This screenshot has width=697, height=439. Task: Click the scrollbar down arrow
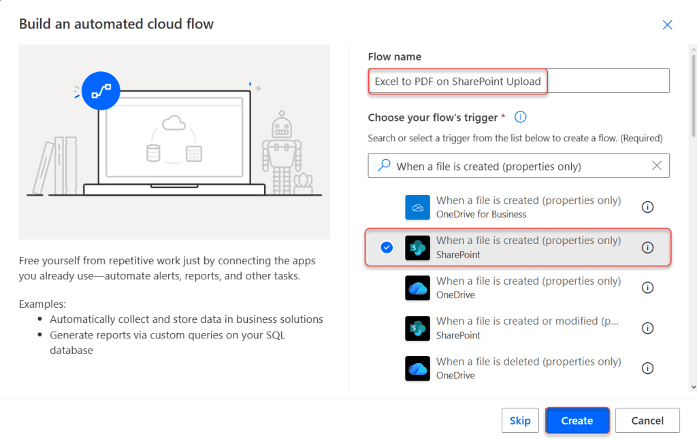[x=694, y=387]
